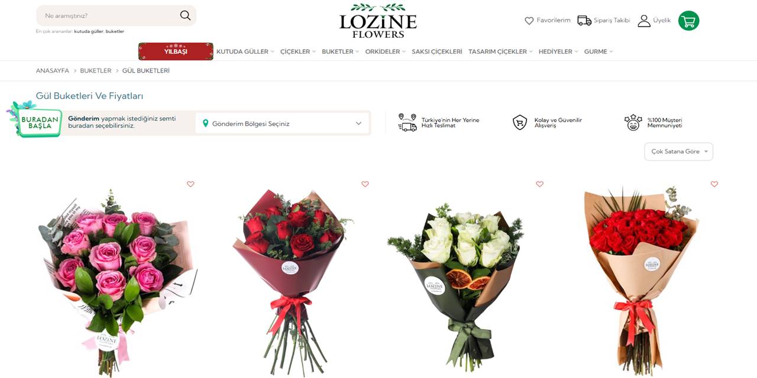
Task: Click the fast delivery truck icon
Action: (x=407, y=122)
